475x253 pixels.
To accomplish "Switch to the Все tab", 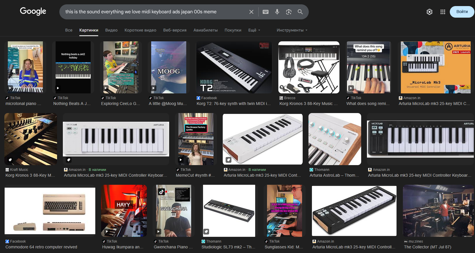I will (69, 30).
